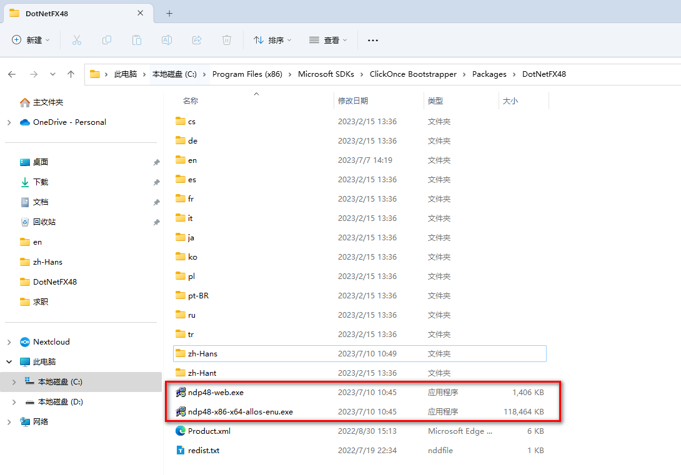Select the cs folder icon
This screenshot has height=475, width=681.
point(180,121)
